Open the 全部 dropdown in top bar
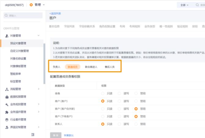The width and height of the screenshot is (205, 138). 184,5
